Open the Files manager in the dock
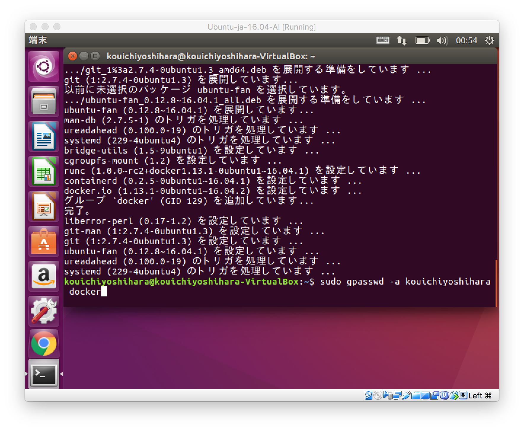The image size is (524, 431). pyautogui.click(x=44, y=101)
